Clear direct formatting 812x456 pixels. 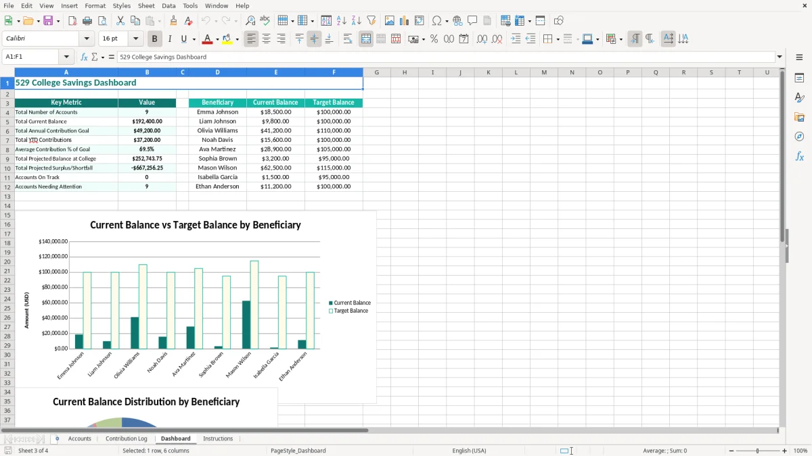(x=189, y=21)
